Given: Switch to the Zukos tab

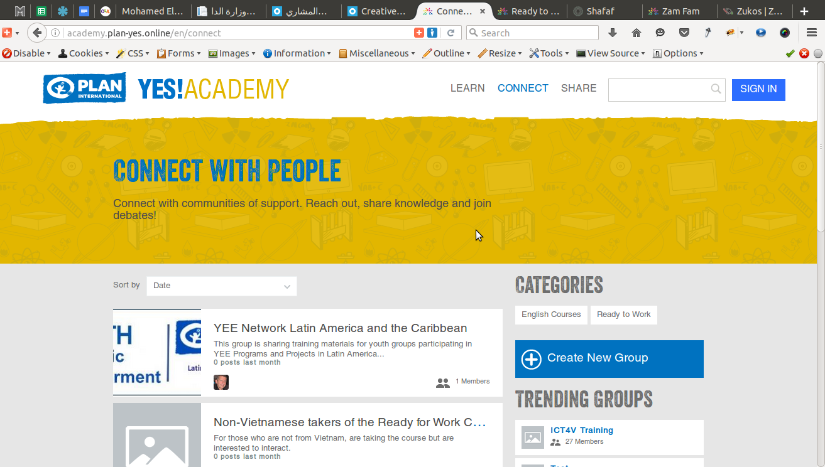Looking at the screenshot, I should (755, 11).
